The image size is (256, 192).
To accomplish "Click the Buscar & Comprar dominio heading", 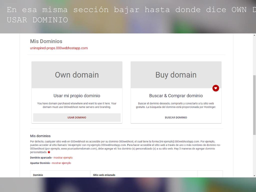I will 176,96.
